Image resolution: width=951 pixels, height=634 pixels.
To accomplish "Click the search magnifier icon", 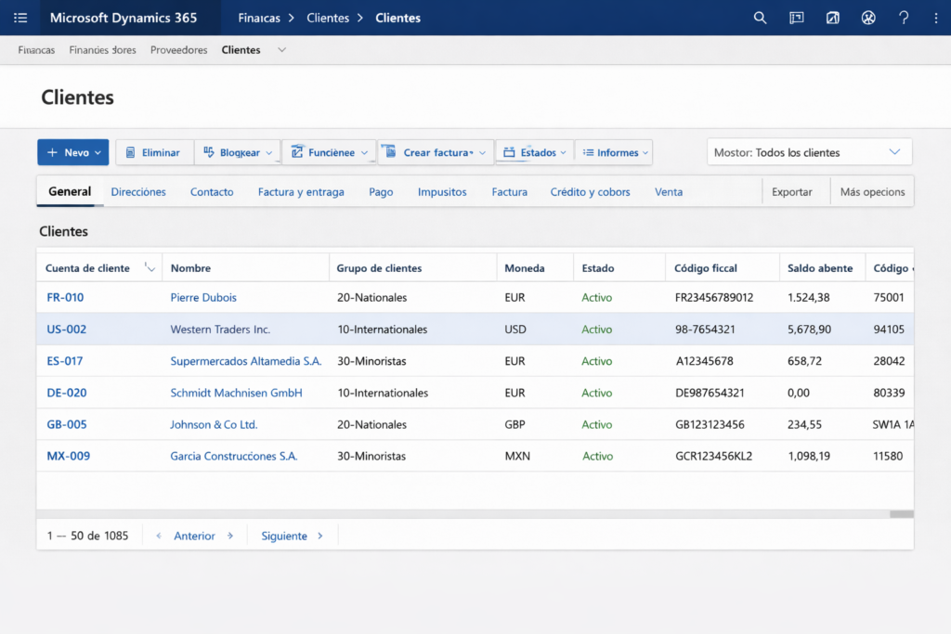I will [760, 18].
